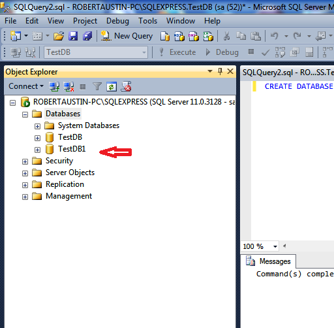334x328 pixels.
Task: Click the Filter funnel icon in Object Explorer
Action: point(97,86)
